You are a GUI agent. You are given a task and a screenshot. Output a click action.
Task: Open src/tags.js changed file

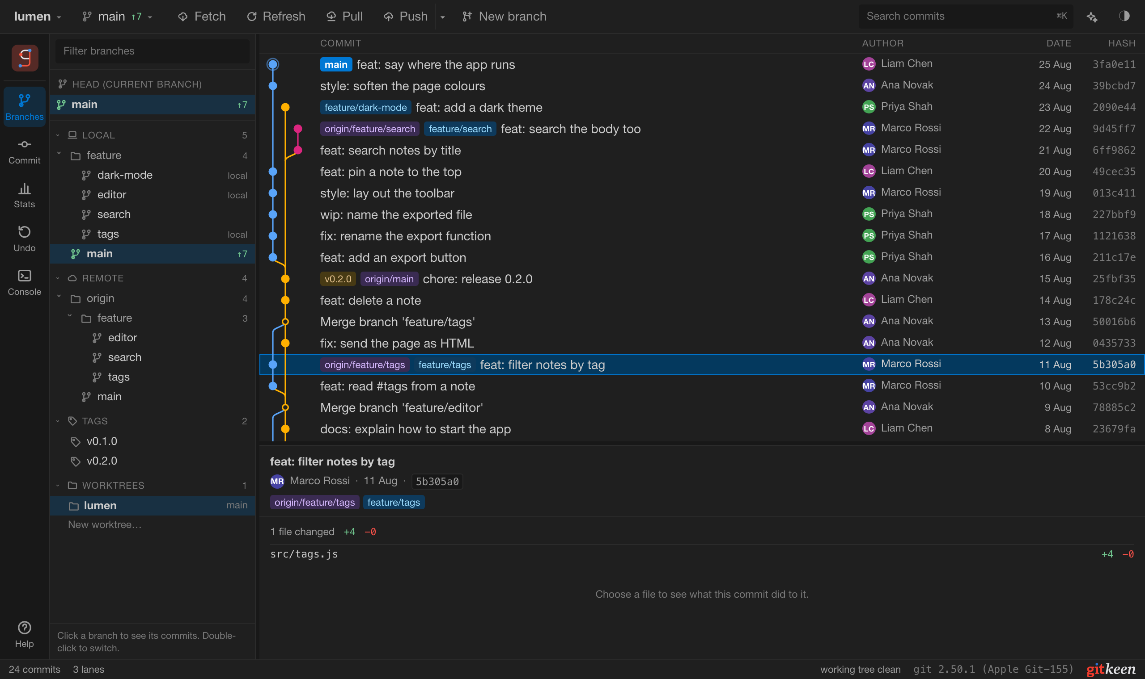702,554
